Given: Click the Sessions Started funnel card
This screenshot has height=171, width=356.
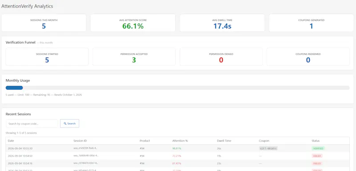Looking at the screenshot, I should pyautogui.click(x=47, y=56).
